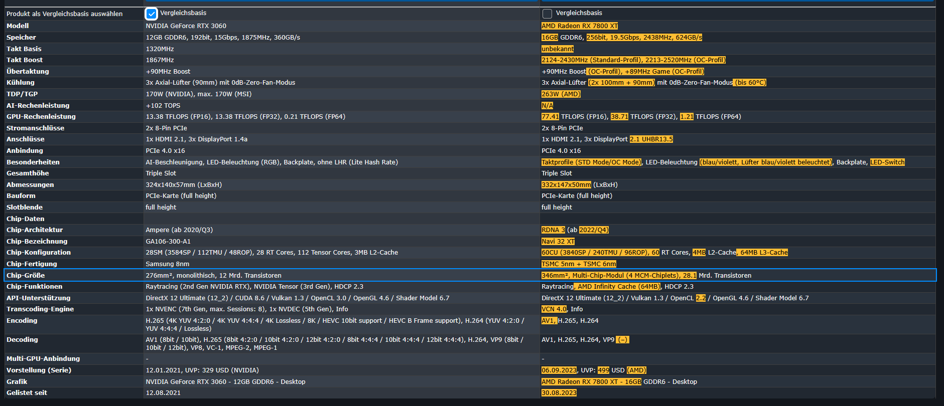Select the 'Encoding' row label
Image resolution: width=944 pixels, height=406 pixels.
pyautogui.click(x=22, y=321)
